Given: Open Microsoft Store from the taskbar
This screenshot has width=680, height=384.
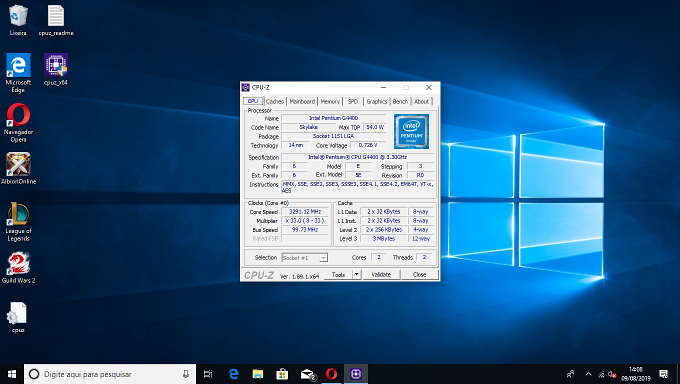Looking at the screenshot, I should (x=282, y=374).
